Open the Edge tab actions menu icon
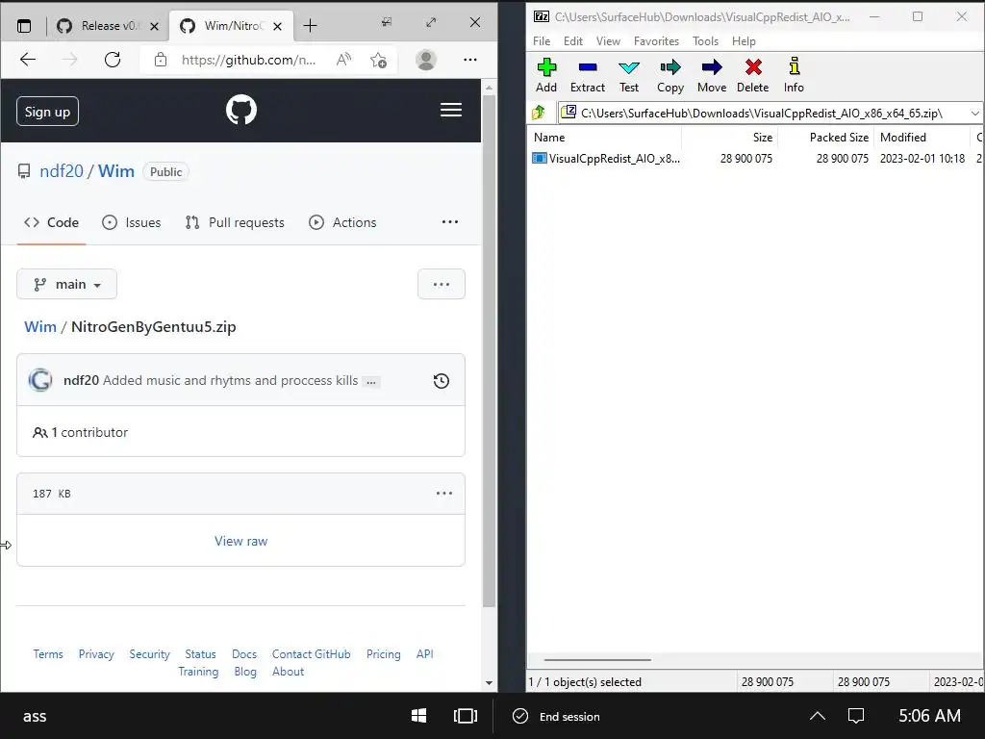Screen dimensions: 985x739 [x=24, y=26]
